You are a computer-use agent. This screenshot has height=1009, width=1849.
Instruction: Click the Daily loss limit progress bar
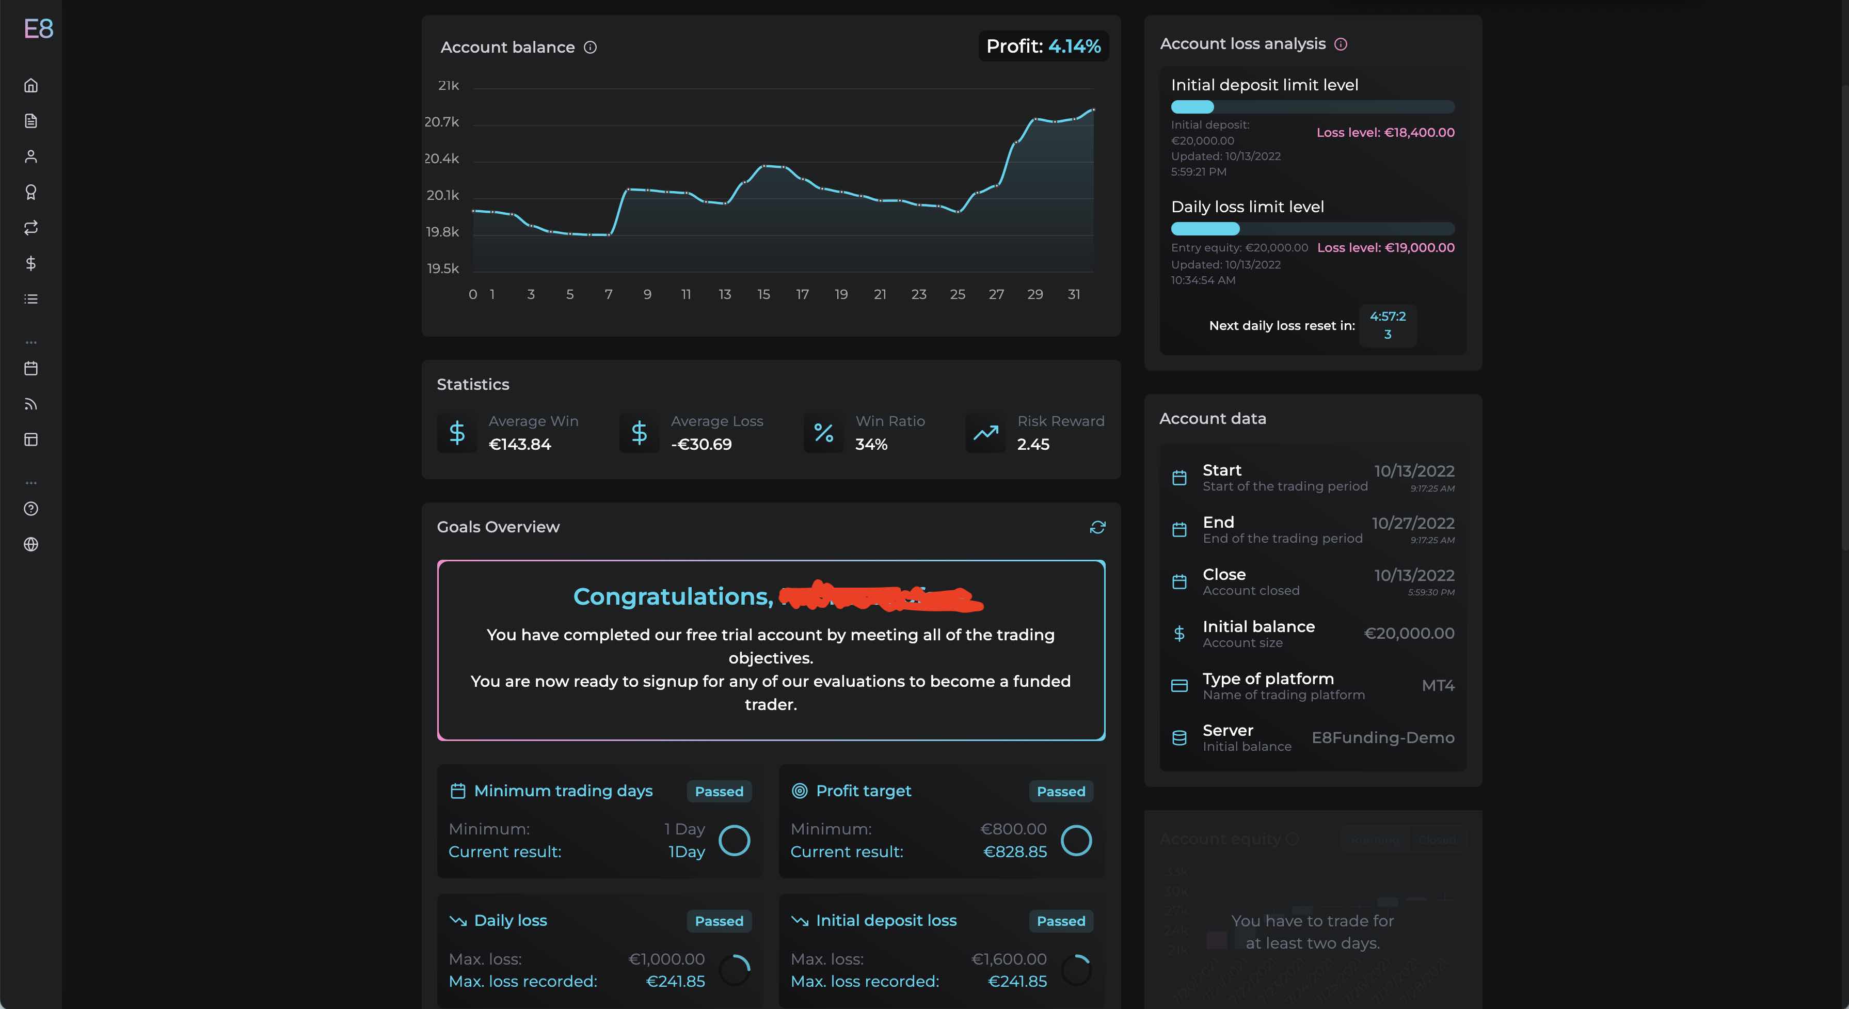[x=1312, y=229]
